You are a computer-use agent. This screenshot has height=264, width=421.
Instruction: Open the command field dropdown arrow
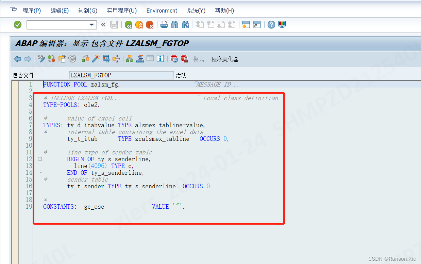91,24
